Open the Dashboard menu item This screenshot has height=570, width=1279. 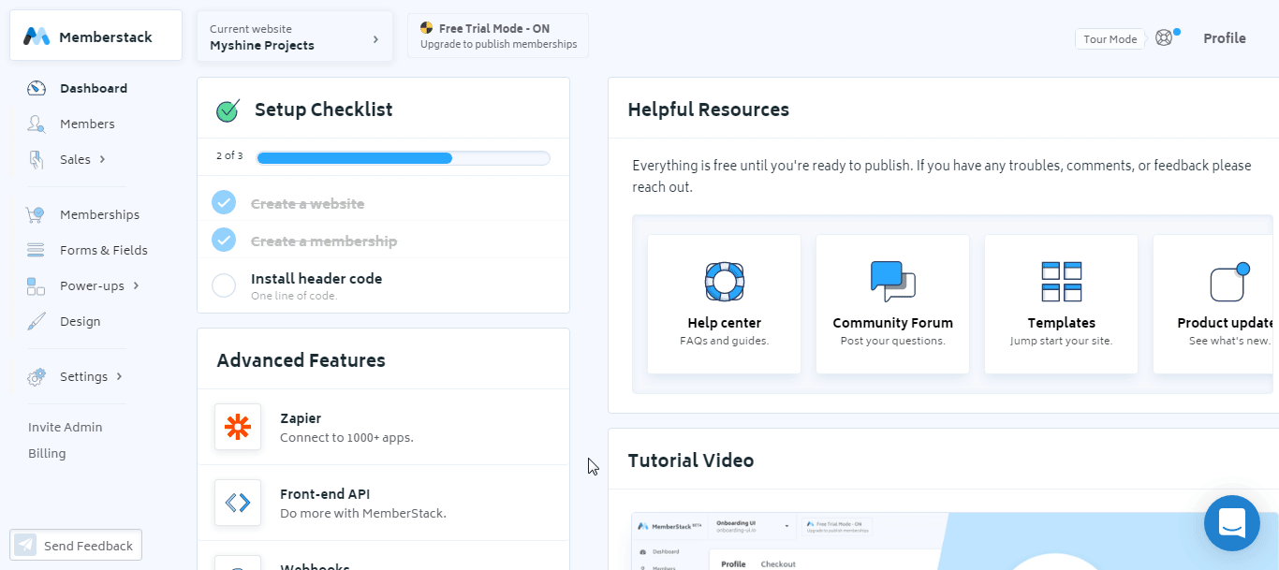click(x=94, y=88)
